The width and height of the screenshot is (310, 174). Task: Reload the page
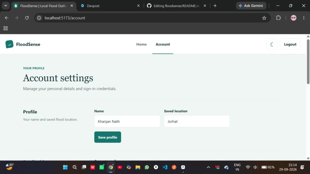click(27, 18)
